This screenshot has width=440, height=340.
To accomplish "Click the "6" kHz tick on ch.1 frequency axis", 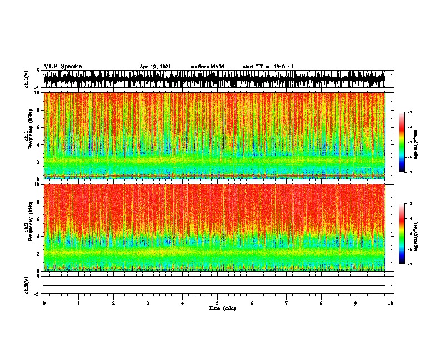I will click(39, 127).
